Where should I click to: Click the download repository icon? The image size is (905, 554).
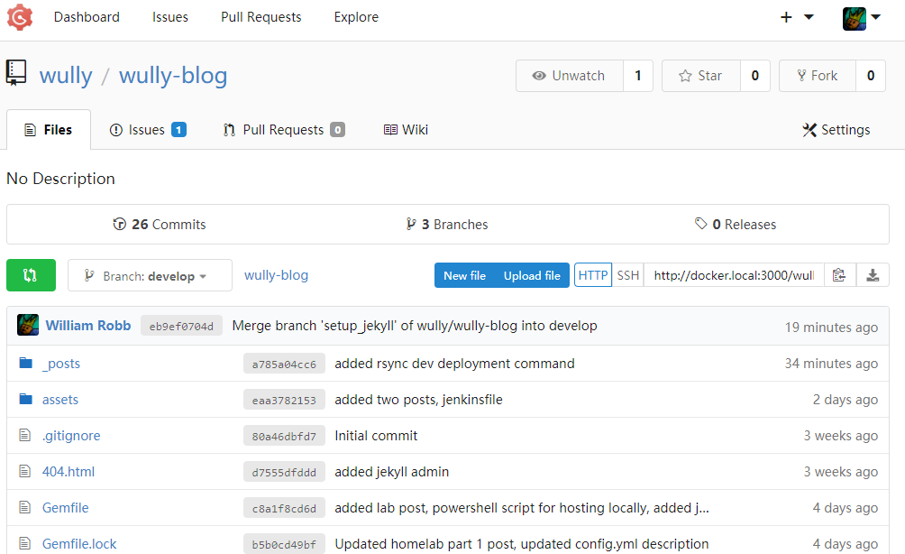(873, 275)
